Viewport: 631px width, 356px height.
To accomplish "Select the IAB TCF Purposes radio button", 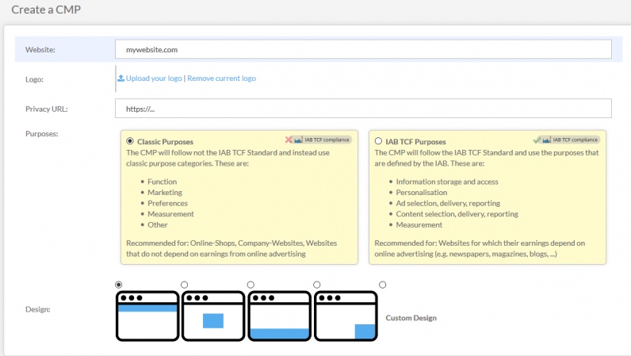I will click(x=378, y=142).
